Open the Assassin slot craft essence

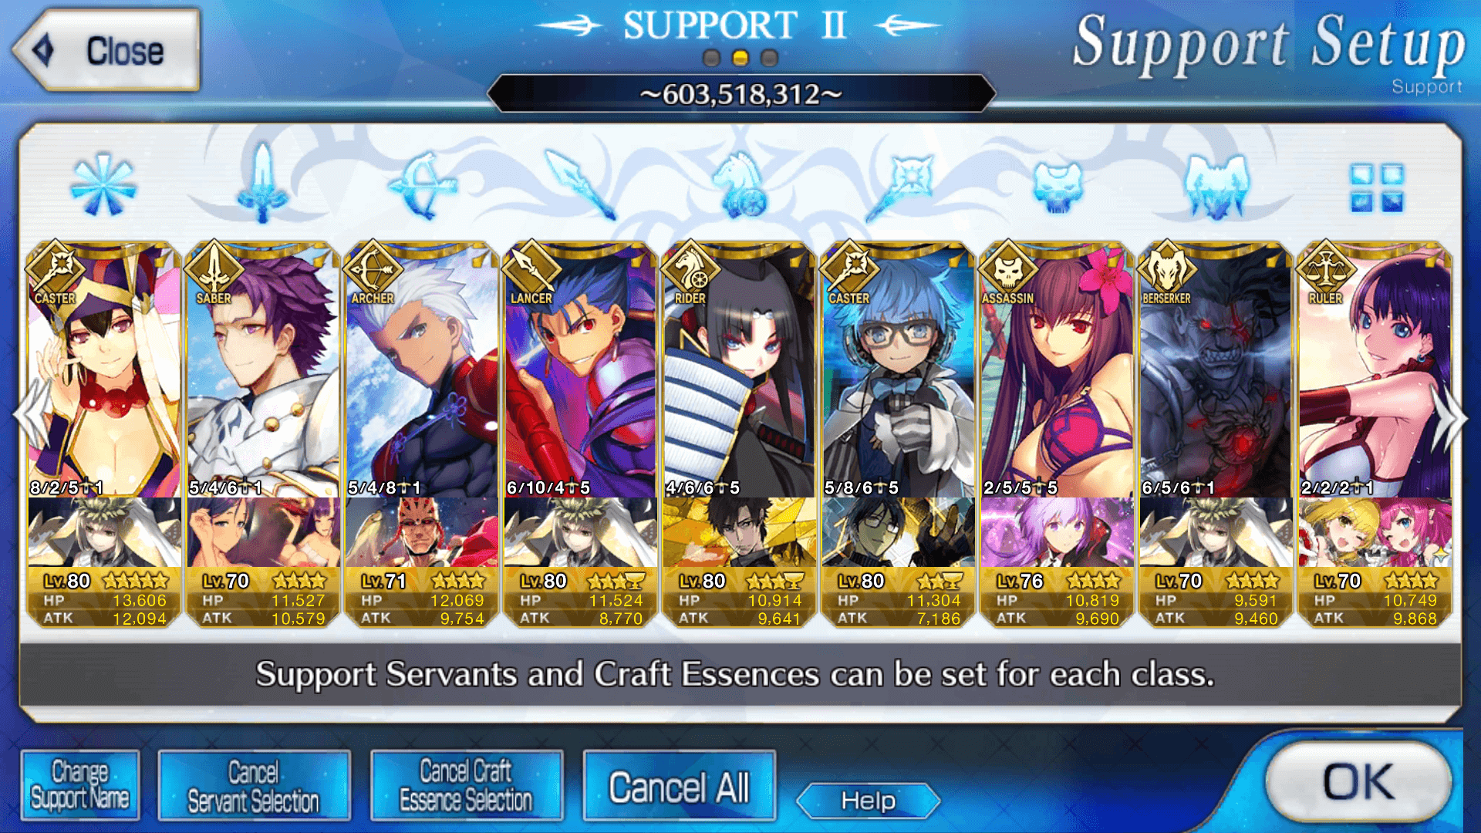(1057, 532)
